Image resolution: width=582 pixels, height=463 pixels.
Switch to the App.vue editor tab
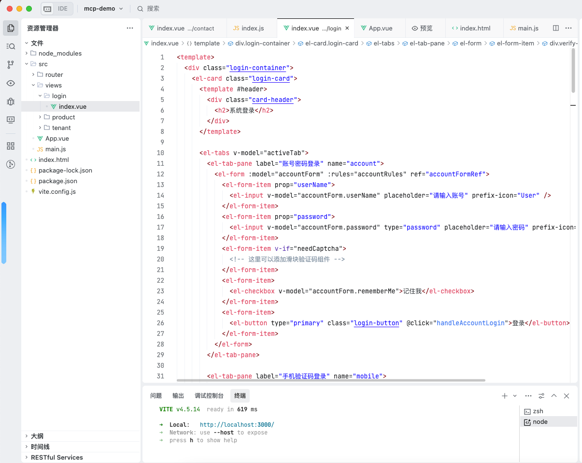pyautogui.click(x=380, y=29)
